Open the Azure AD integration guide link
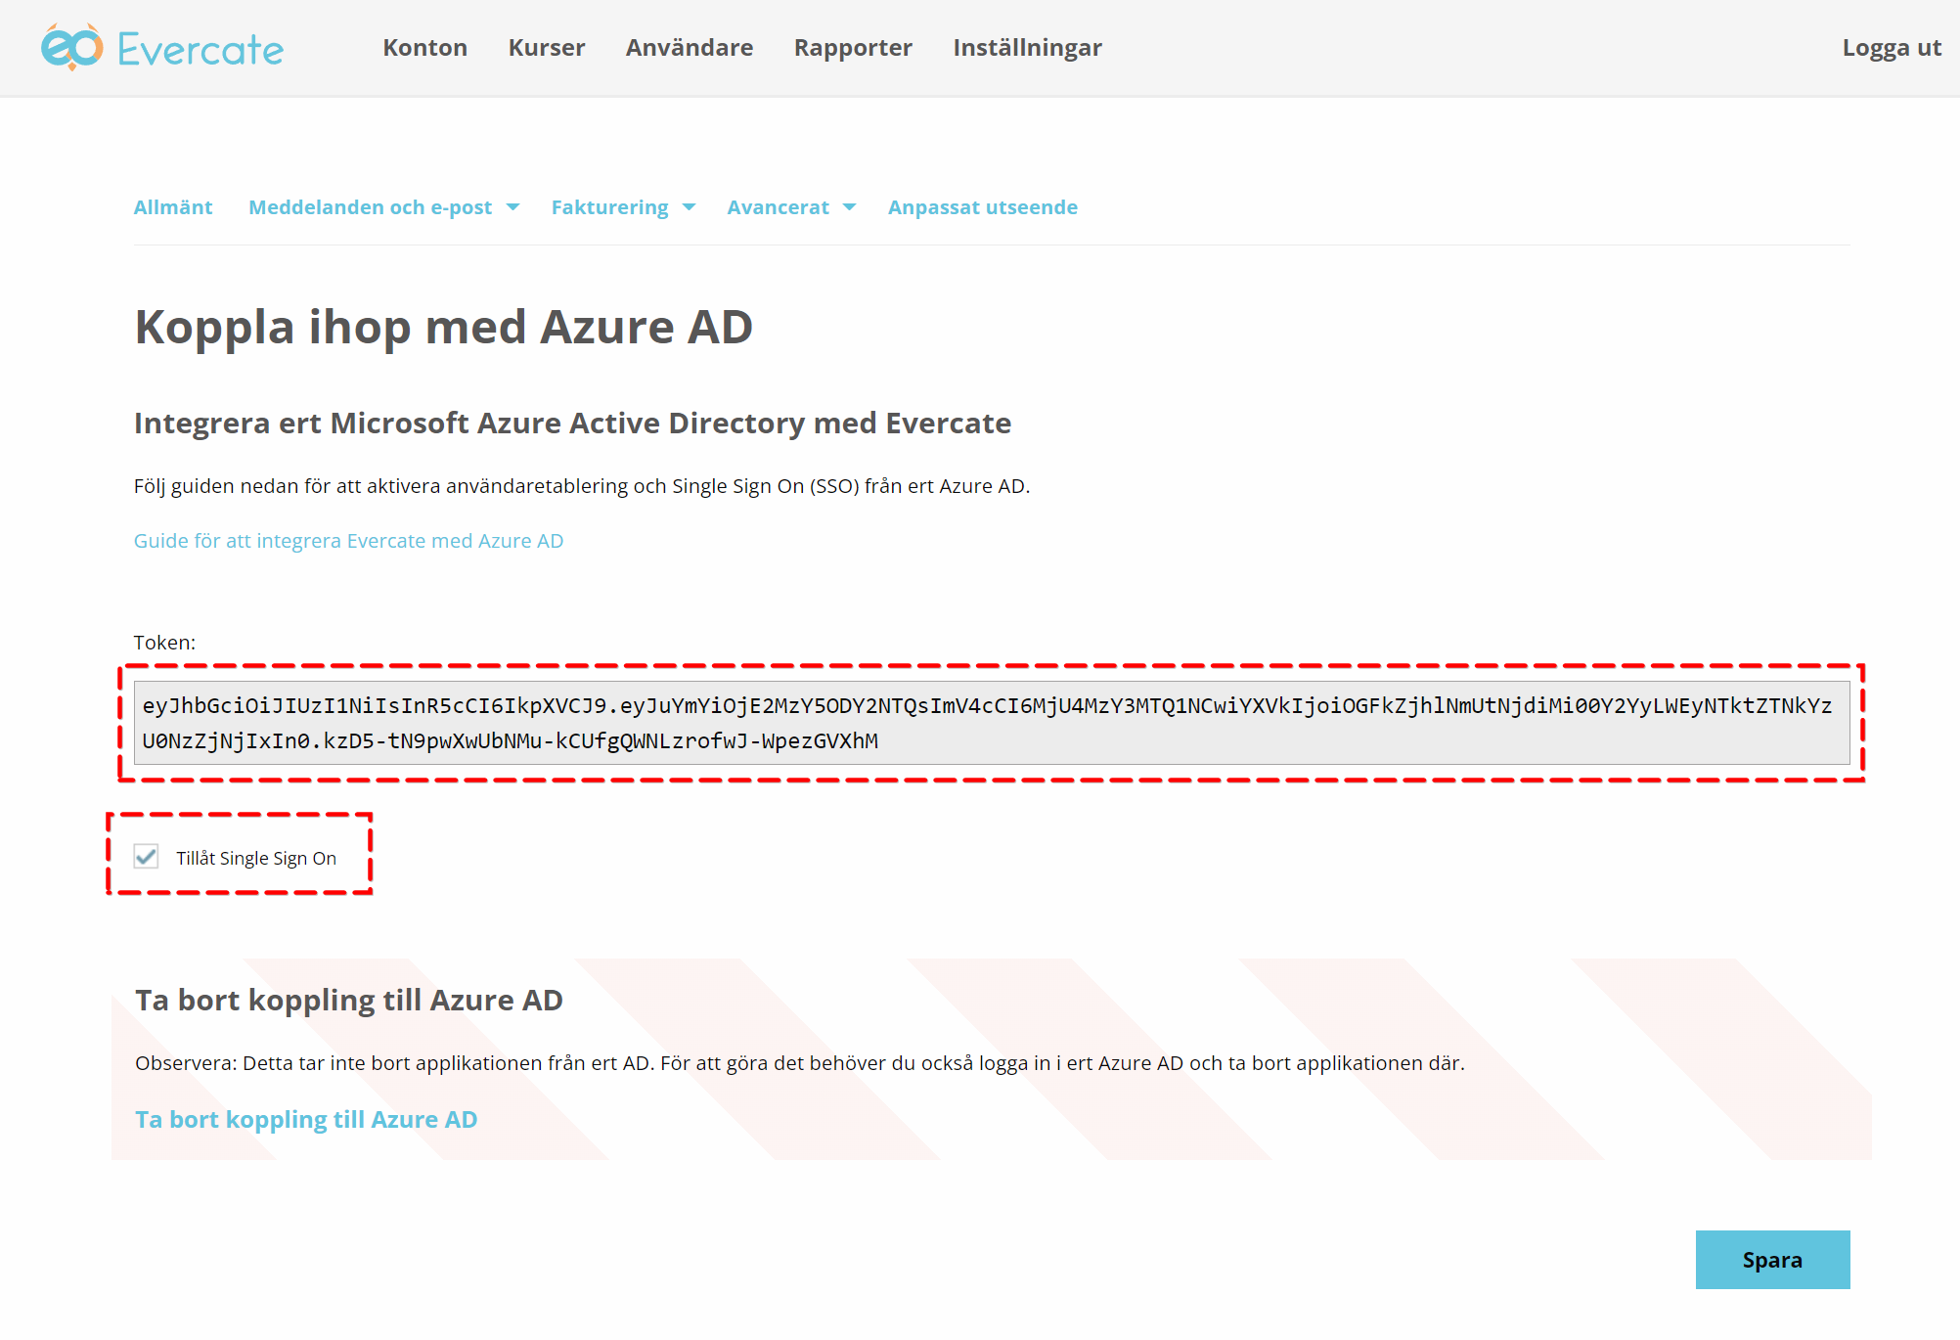The image size is (1960, 1340). (348, 540)
